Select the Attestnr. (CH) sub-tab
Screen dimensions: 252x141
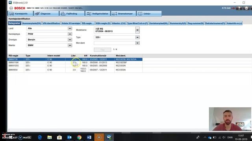point(119,23)
